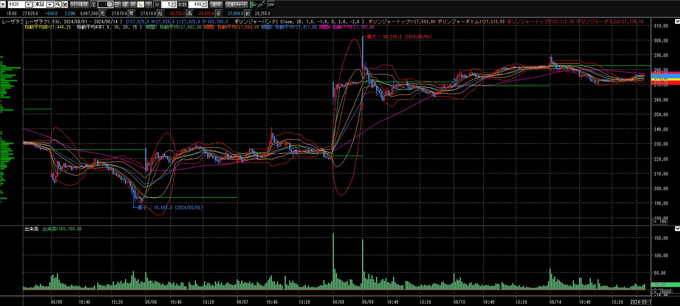This screenshot has height=306, width=680.
Task: Click the stepper icon beside 足 field
Action: (x=109, y=5)
